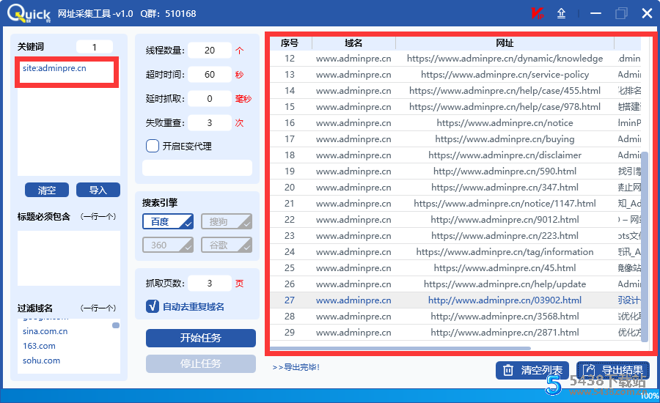Select row 20 URL 347.html
The image size is (660, 403).
[x=505, y=187]
